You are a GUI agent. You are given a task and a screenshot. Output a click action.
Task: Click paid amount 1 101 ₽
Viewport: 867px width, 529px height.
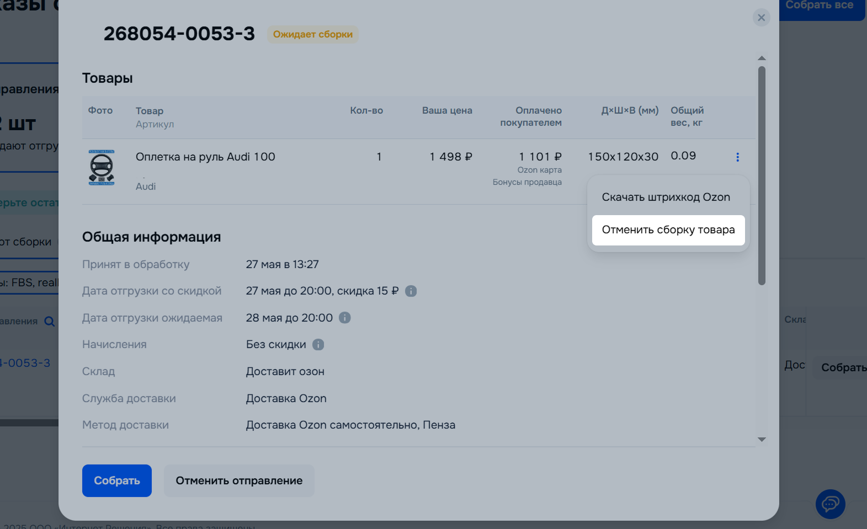[540, 157]
